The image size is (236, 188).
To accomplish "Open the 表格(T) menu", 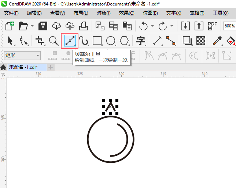I will 197,13.
